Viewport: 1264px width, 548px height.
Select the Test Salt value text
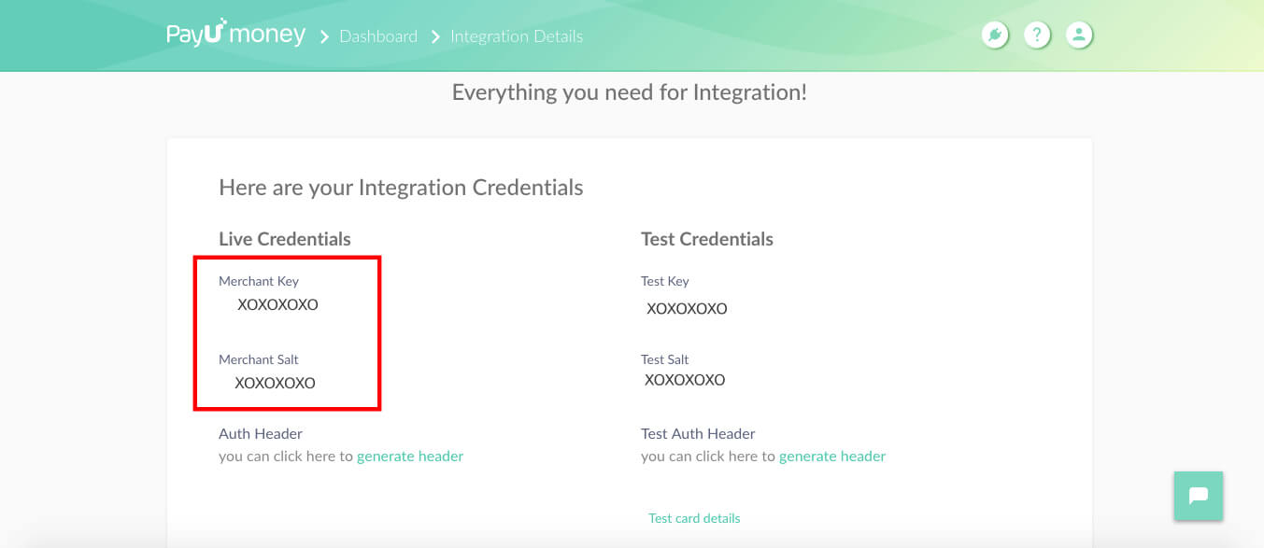pos(684,380)
